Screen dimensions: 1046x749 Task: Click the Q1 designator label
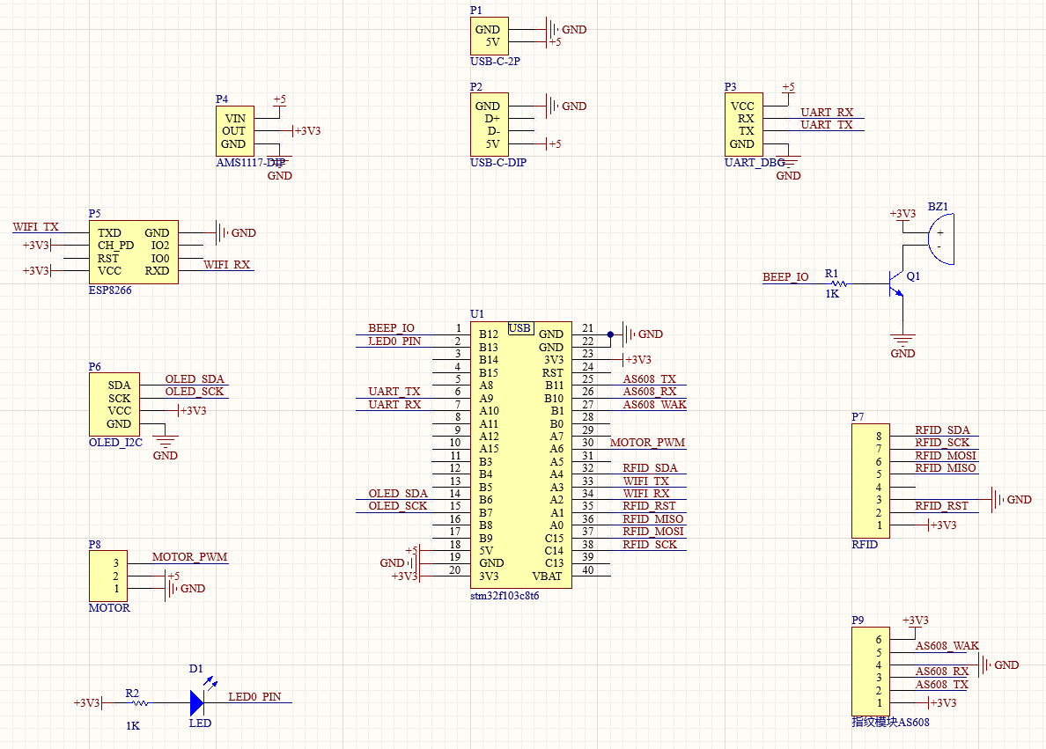[913, 276]
